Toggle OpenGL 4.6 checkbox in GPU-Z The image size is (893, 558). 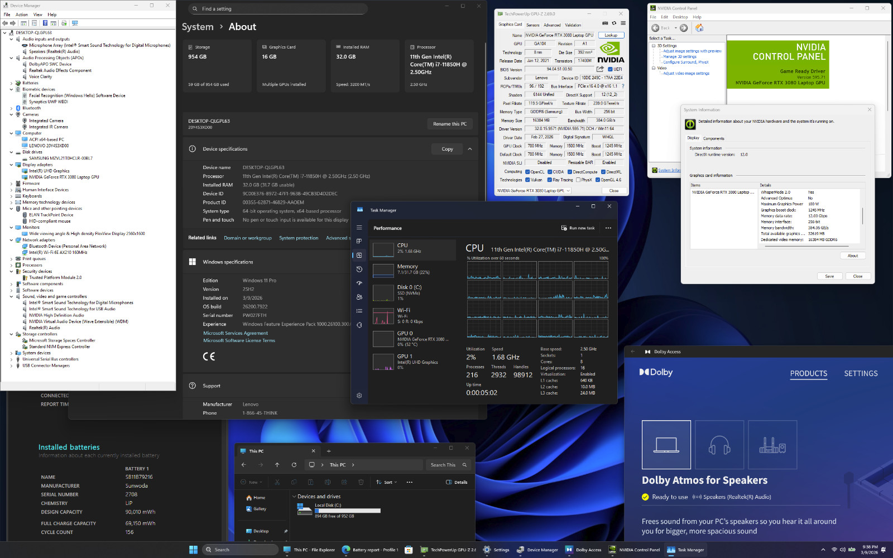click(x=598, y=180)
